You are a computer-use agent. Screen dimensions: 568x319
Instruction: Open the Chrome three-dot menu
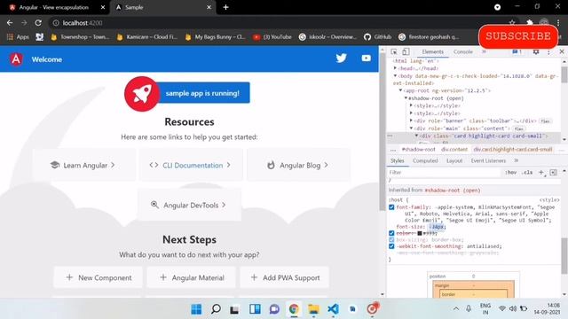[x=558, y=23]
